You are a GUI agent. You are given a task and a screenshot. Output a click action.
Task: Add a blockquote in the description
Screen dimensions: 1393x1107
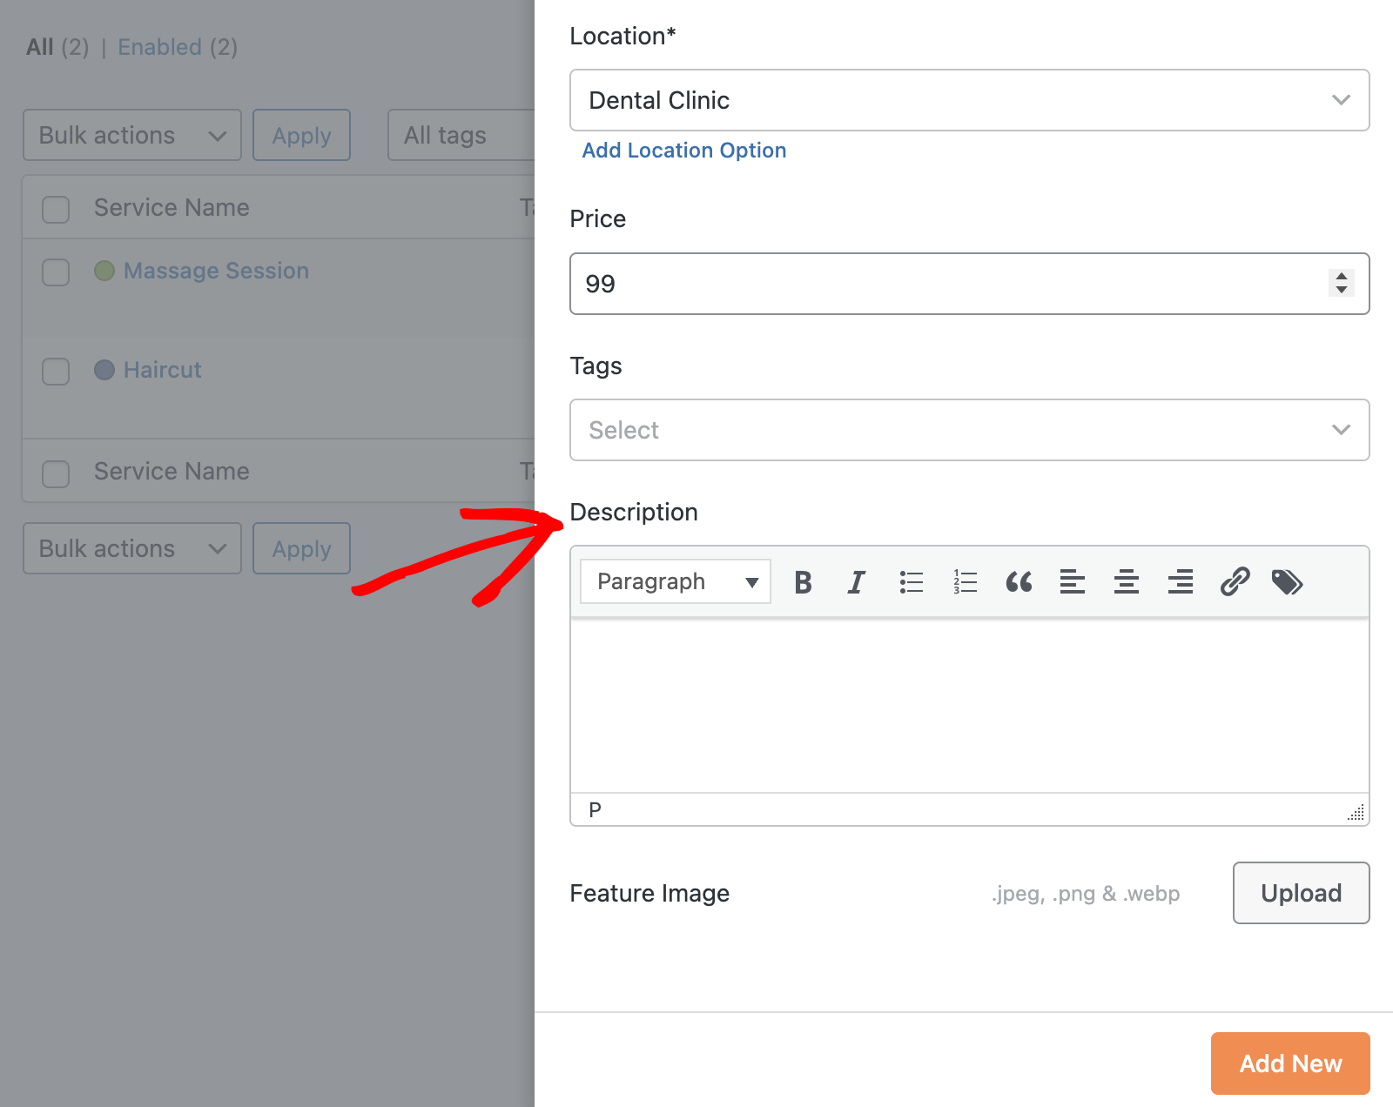1019,582
